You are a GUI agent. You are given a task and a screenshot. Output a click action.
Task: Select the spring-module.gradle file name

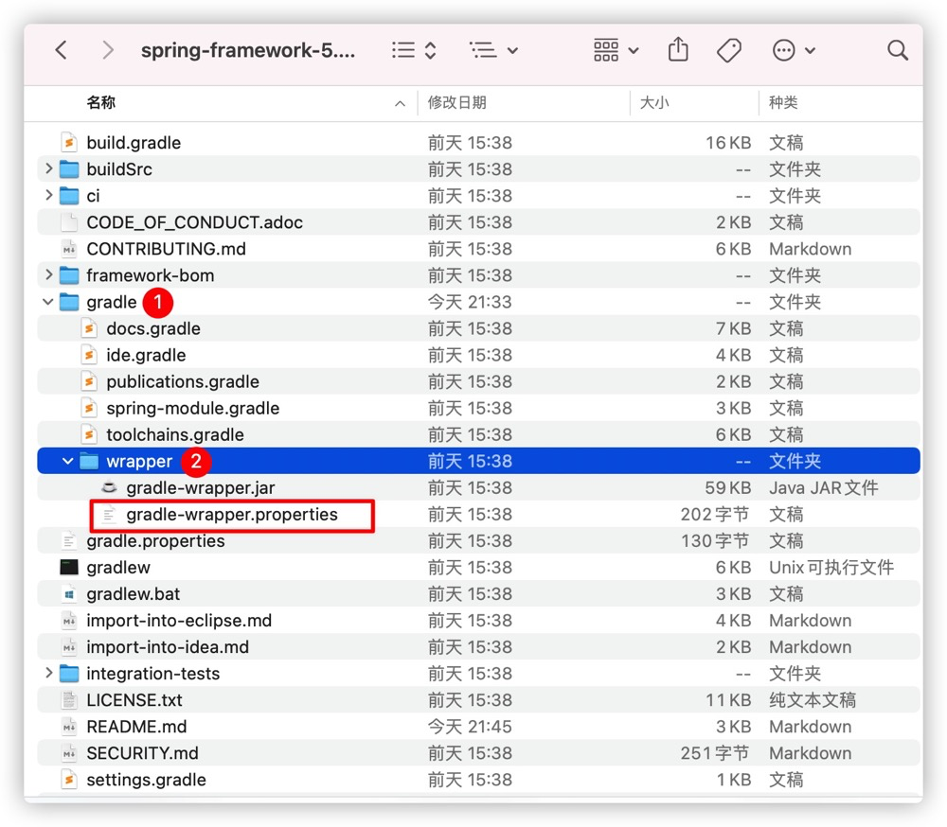pos(192,408)
